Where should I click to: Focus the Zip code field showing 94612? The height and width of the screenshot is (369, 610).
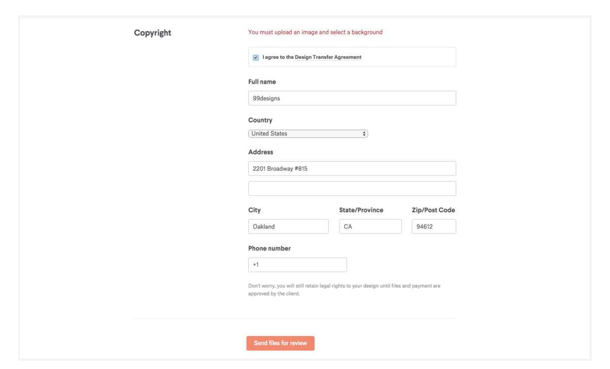(433, 227)
